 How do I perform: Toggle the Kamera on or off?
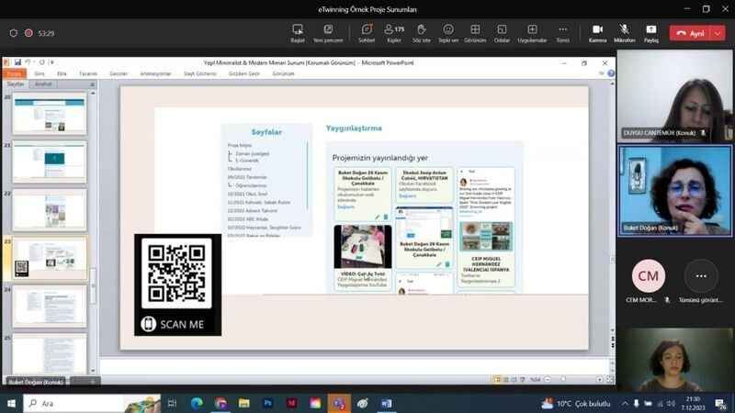pos(598,34)
